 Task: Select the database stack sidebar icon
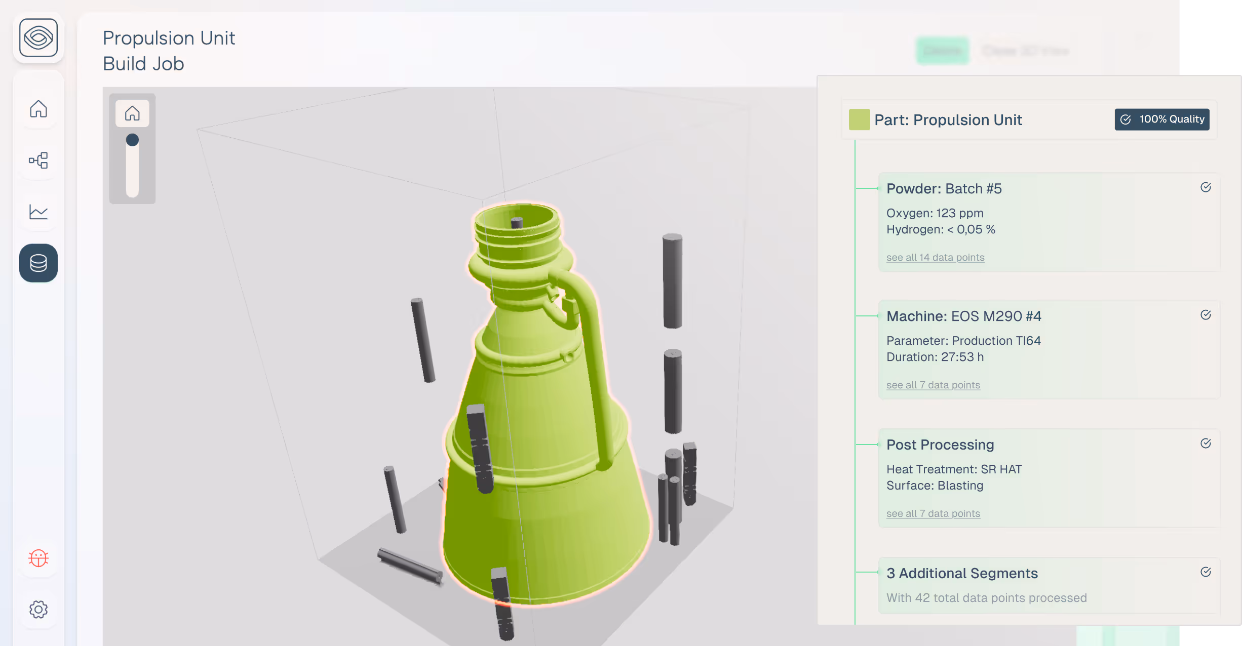[x=38, y=263]
